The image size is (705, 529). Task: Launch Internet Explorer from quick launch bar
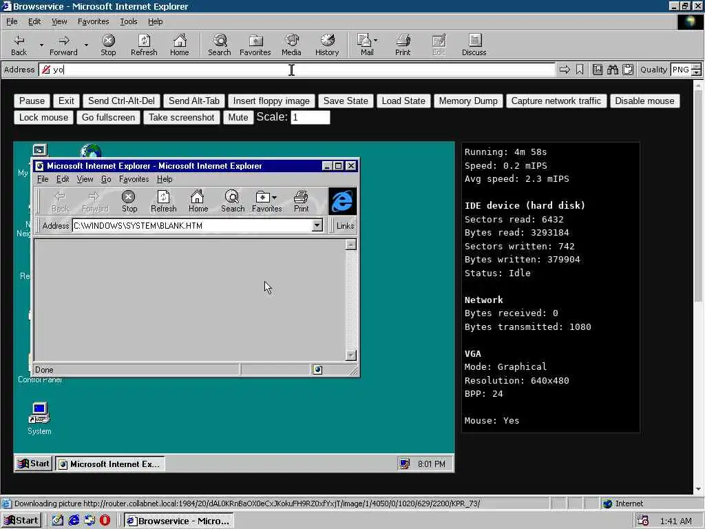[74, 521]
